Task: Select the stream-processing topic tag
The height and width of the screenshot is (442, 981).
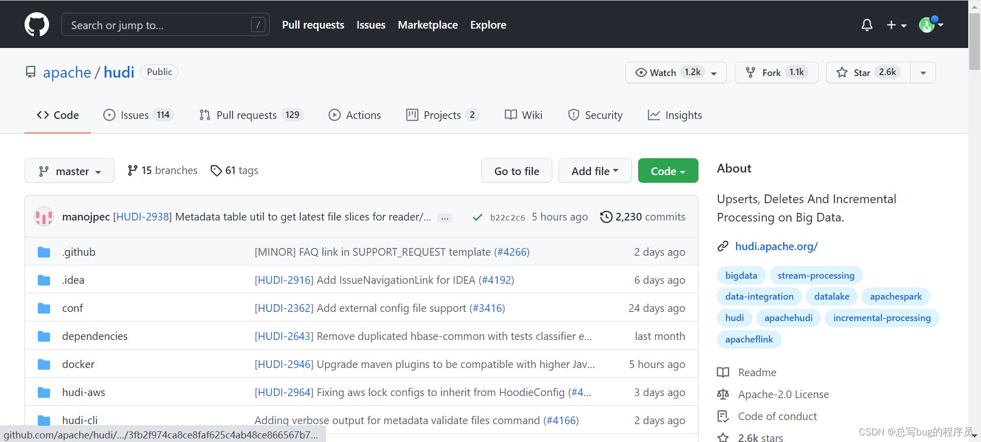Action: [816, 276]
